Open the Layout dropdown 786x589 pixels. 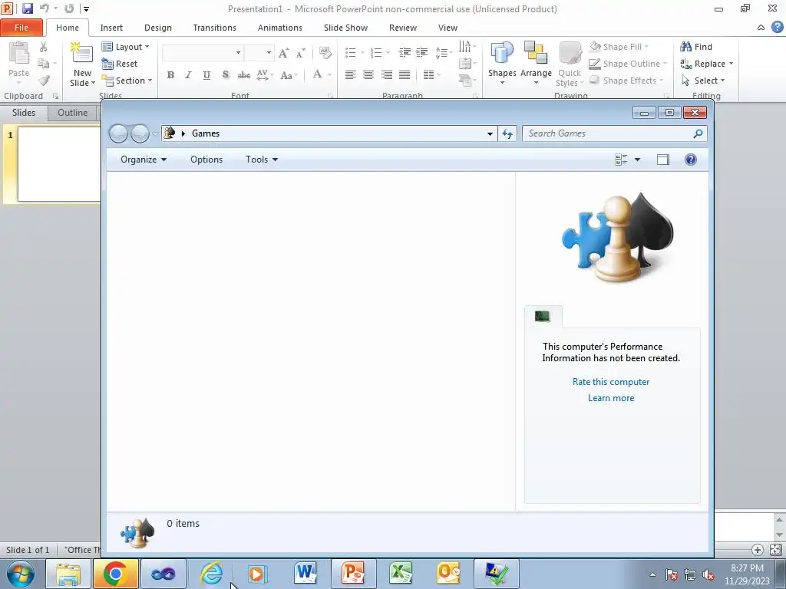[x=126, y=47]
